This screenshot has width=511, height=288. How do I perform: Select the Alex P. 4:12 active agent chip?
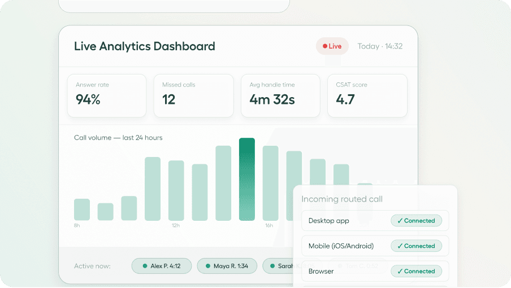(162, 266)
